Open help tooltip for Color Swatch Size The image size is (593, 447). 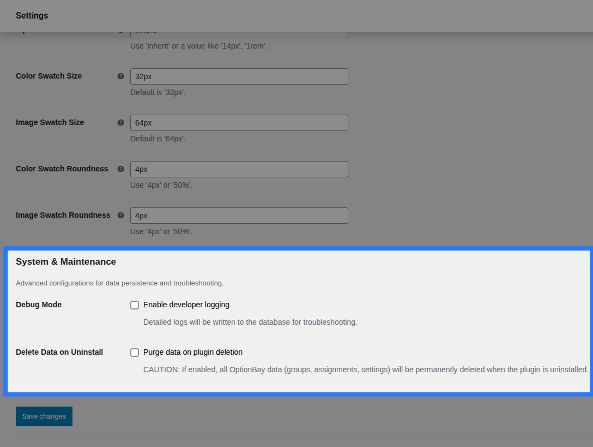(120, 76)
